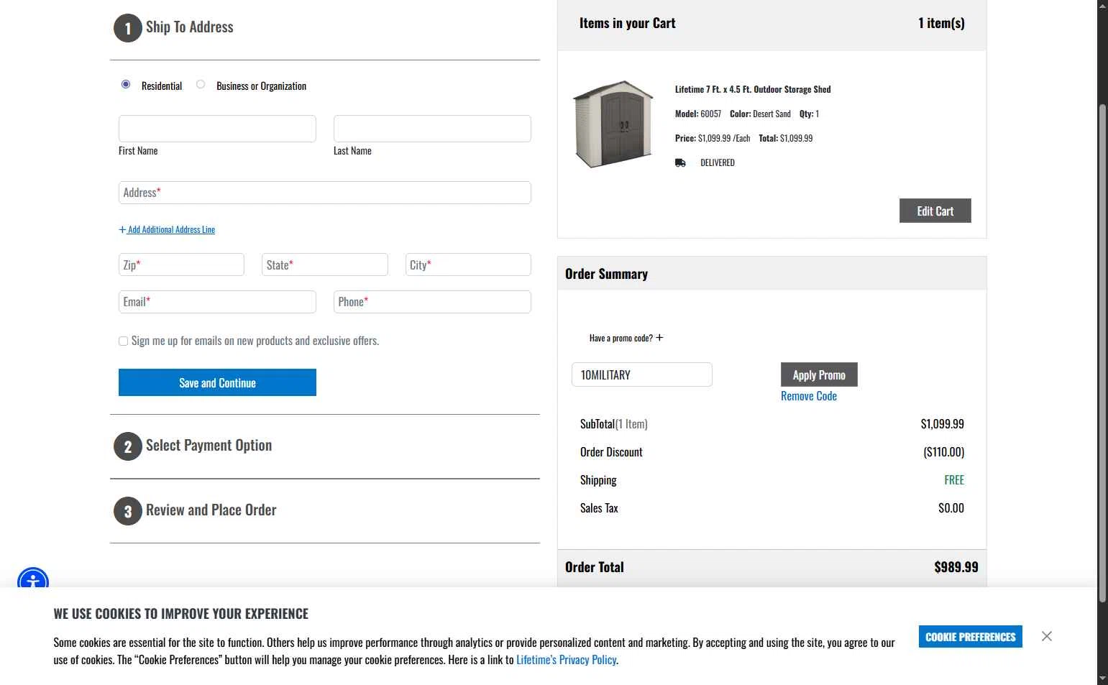Select Business or Organization option
1108x685 pixels.
tap(201, 85)
